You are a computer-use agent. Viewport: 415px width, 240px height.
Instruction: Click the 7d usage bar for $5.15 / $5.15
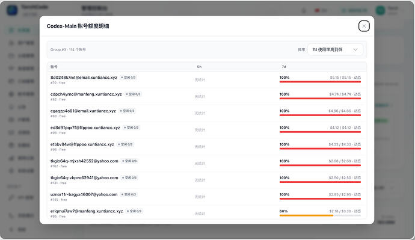click(x=320, y=82)
